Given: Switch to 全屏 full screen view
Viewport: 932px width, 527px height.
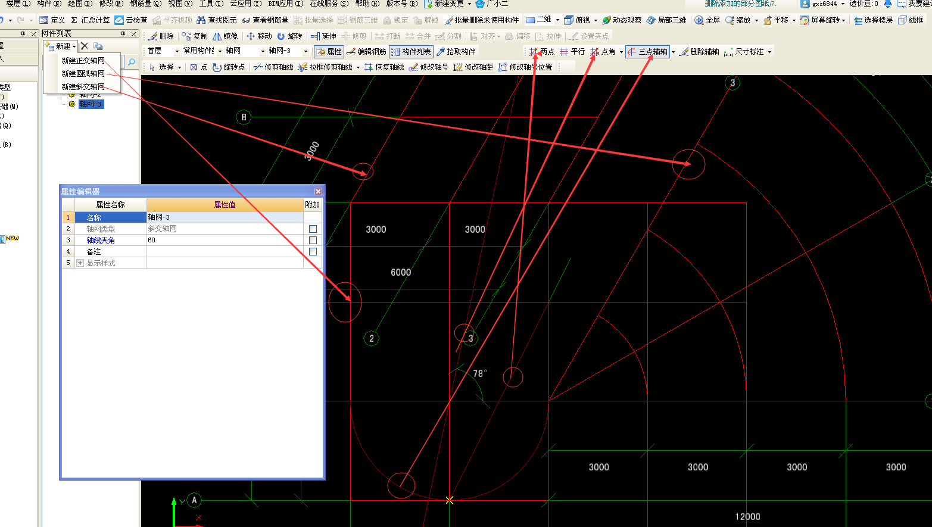Looking at the screenshot, I should [707, 20].
